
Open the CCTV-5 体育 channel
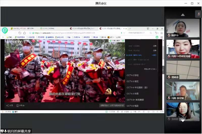coord(133,94)
